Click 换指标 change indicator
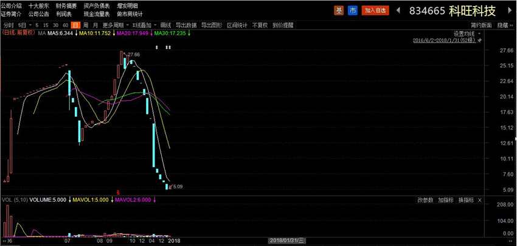Screen dimensions: 517x246 [x=466, y=200]
